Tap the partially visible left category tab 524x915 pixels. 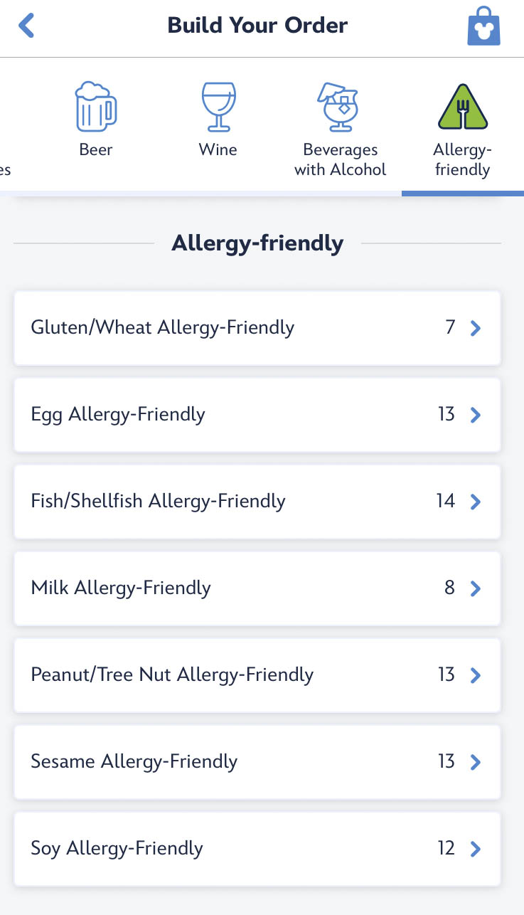[x=6, y=170]
